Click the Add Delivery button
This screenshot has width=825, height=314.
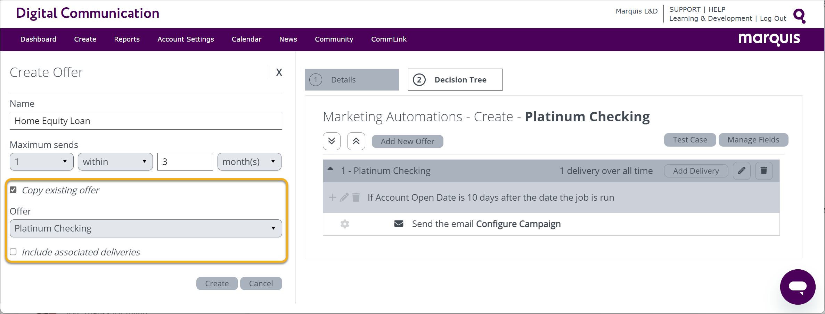point(696,171)
